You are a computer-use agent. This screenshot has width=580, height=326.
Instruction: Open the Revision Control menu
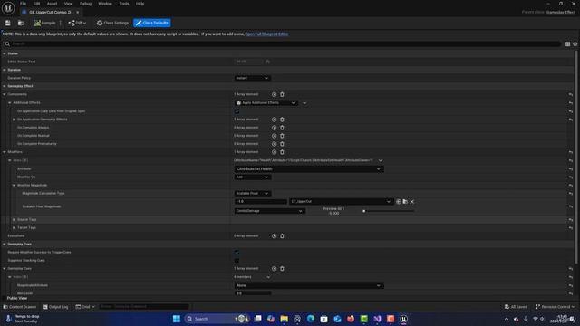click(555, 307)
